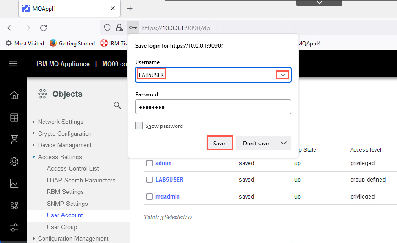Select User Group in tree
This screenshot has height=243, width=397.
point(62,227)
